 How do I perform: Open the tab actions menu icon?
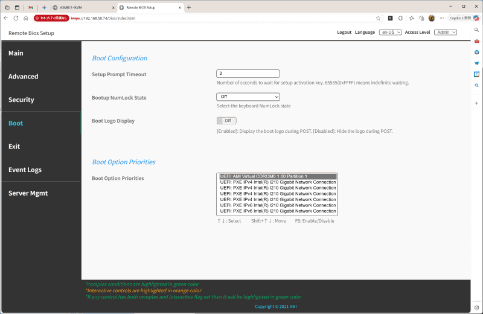tap(18, 7)
